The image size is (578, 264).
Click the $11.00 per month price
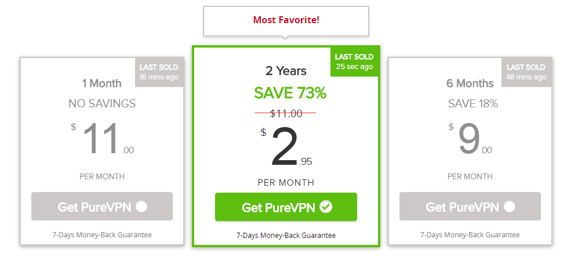click(103, 138)
